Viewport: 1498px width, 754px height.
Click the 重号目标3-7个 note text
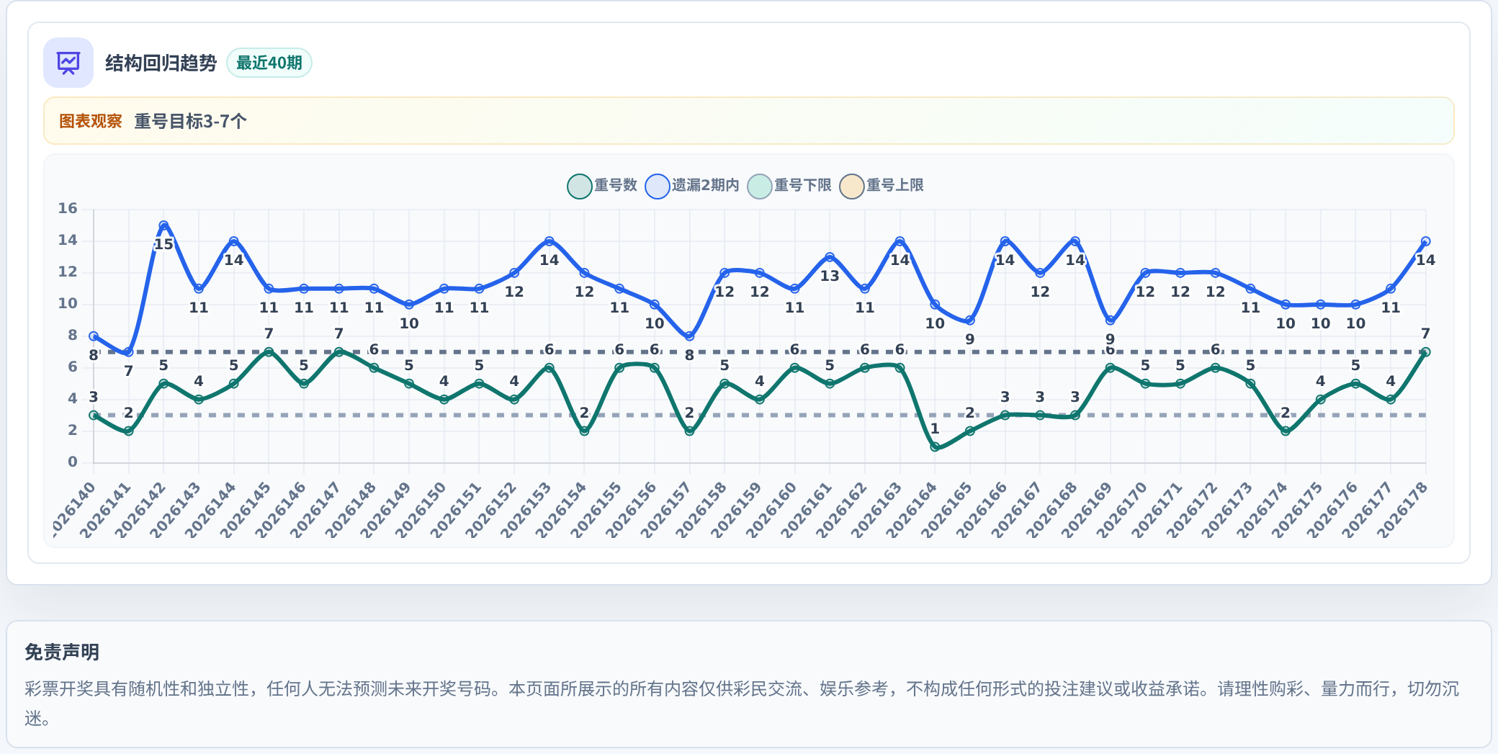point(190,121)
